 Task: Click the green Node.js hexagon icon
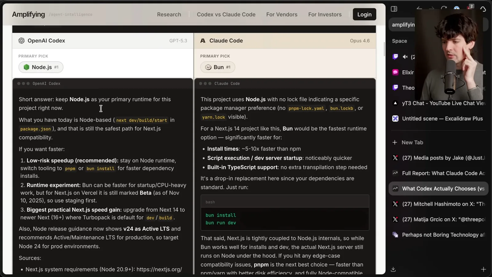(x=26, y=67)
